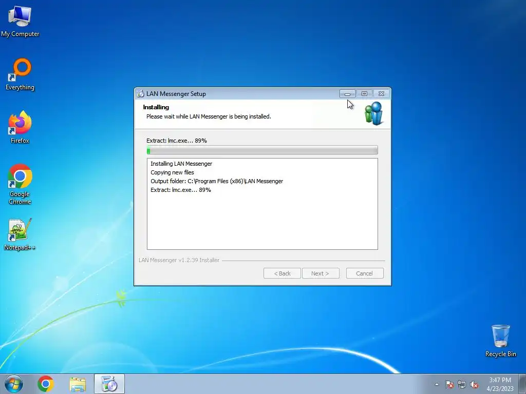Click Show Desktop strip in taskbar
This screenshot has width=526, height=394.
click(x=522, y=384)
